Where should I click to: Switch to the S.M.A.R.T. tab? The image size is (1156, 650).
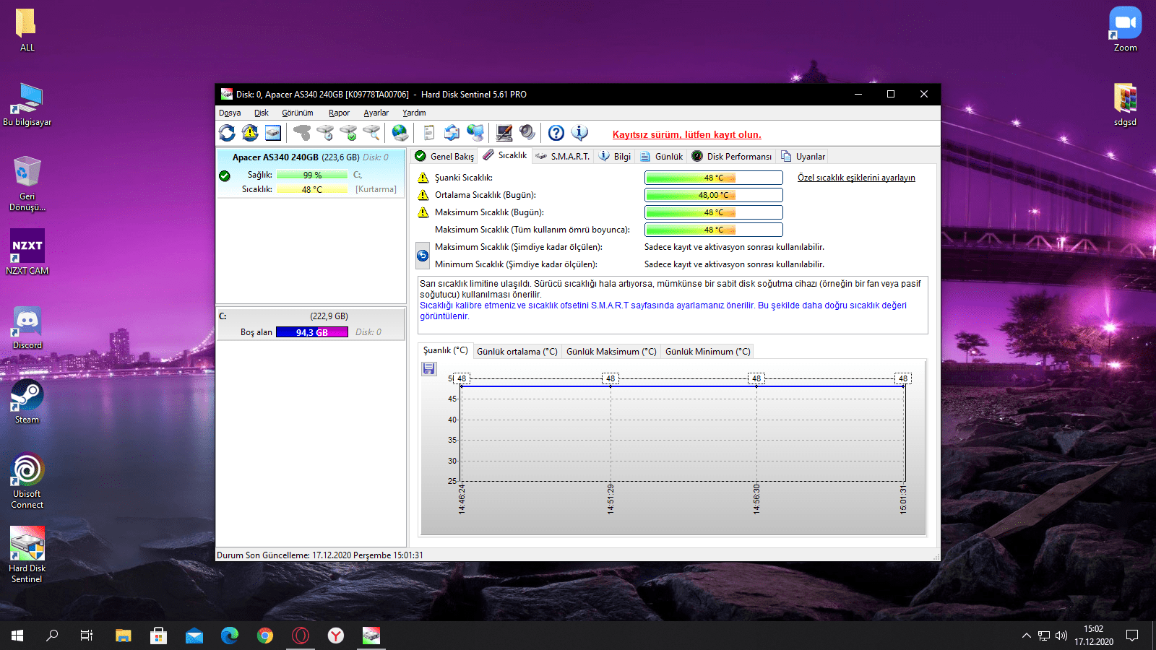click(563, 157)
